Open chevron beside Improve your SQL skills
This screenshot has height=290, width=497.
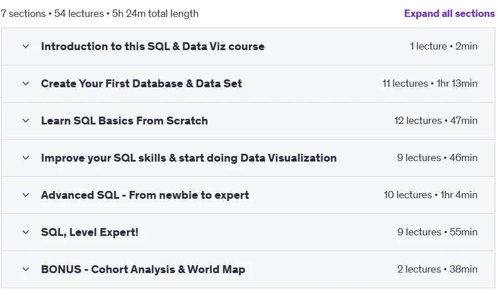tap(25, 158)
